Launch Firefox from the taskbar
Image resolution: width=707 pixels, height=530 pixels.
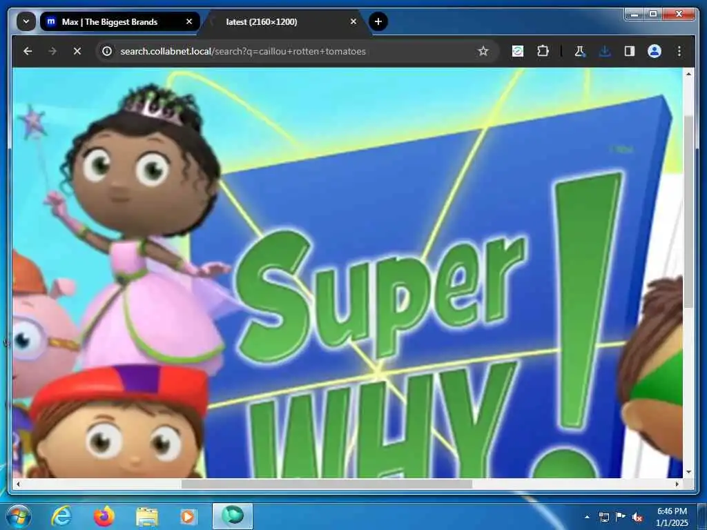(x=104, y=516)
